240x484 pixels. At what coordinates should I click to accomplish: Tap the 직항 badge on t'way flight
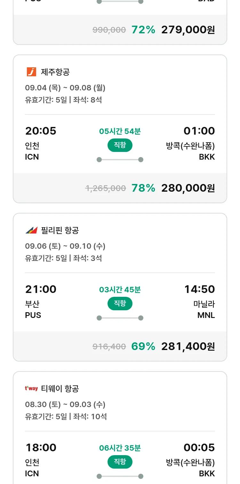(x=120, y=462)
